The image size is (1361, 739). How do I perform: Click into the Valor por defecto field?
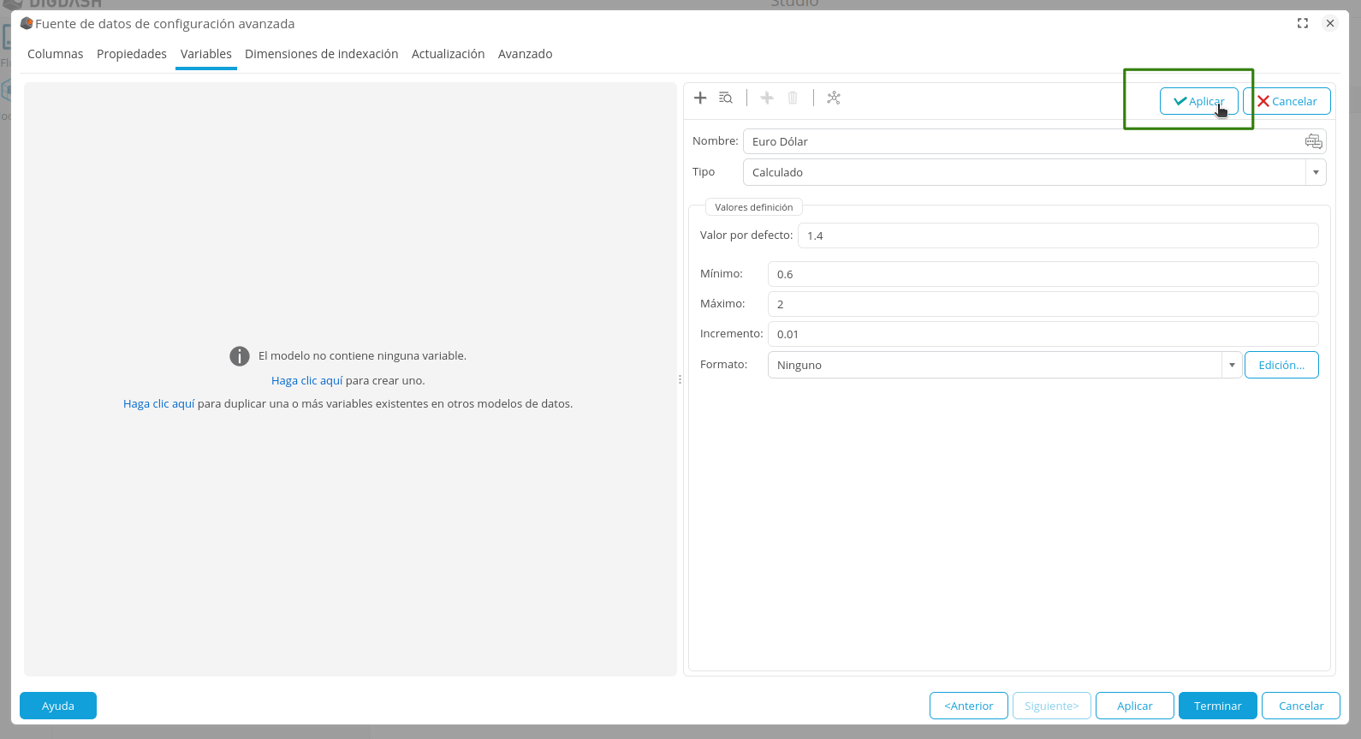point(1057,235)
